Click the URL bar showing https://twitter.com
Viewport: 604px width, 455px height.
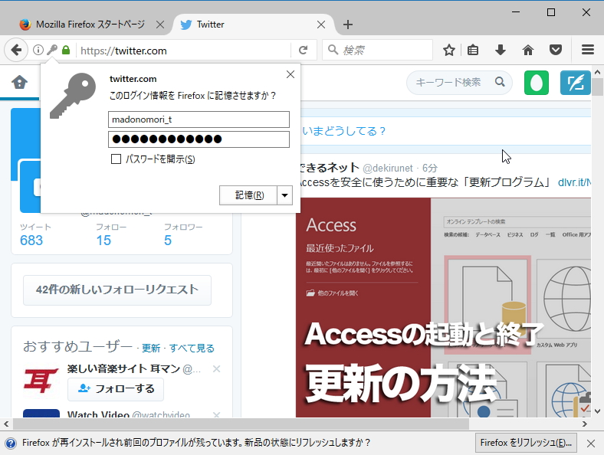pyautogui.click(x=183, y=51)
